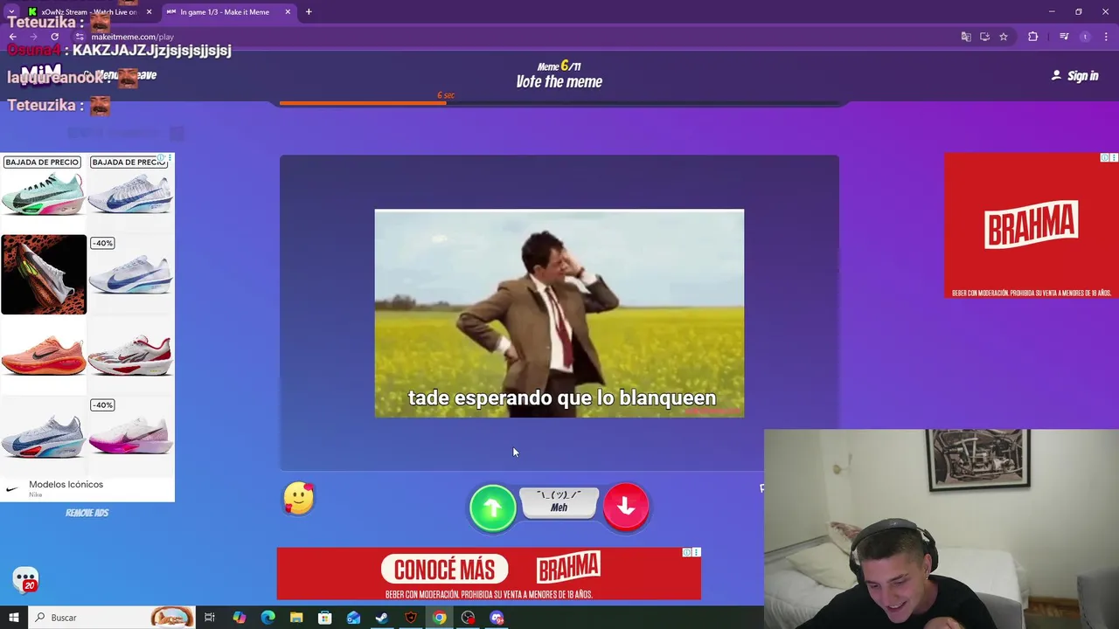
Task: Click the Brahma ad banner on right
Action: [1032, 225]
